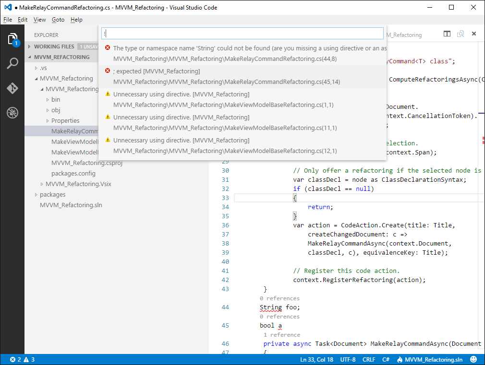Viewport: 485px width, 365px height.
Task: Close the MakeRelayCommandRefactoring.cs editor
Action: click(474, 34)
